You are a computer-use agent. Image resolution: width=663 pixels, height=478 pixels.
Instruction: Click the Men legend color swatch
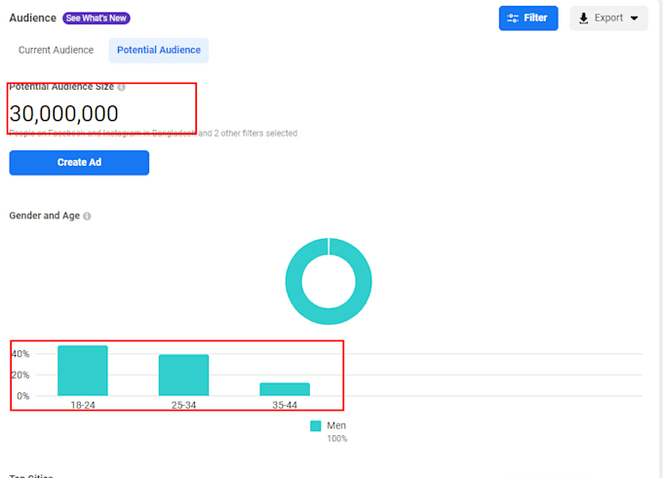click(x=316, y=426)
